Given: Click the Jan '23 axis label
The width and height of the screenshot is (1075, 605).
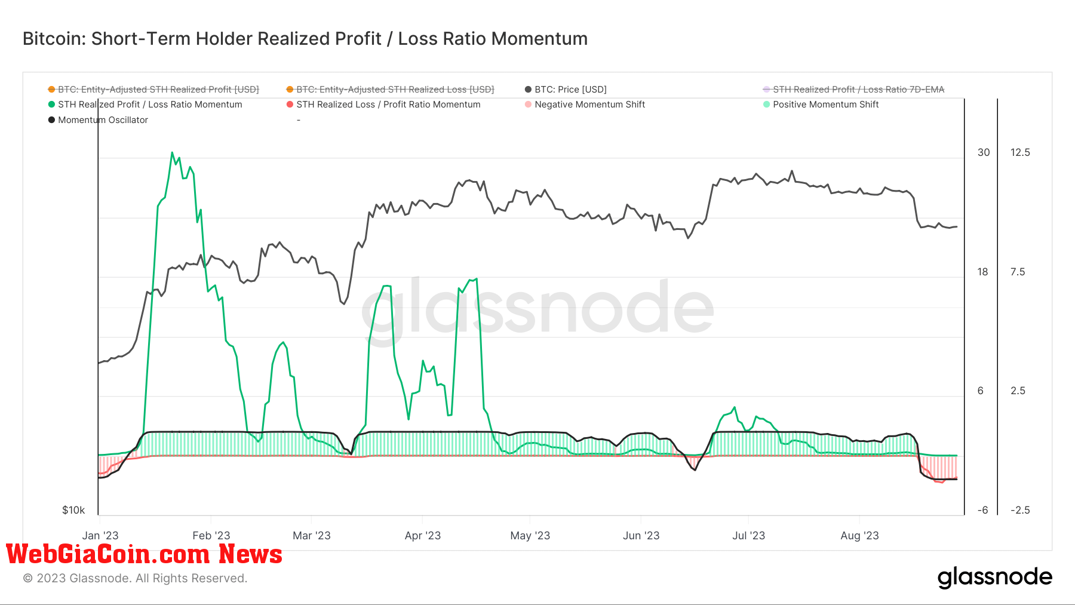Looking at the screenshot, I should 100,536.
